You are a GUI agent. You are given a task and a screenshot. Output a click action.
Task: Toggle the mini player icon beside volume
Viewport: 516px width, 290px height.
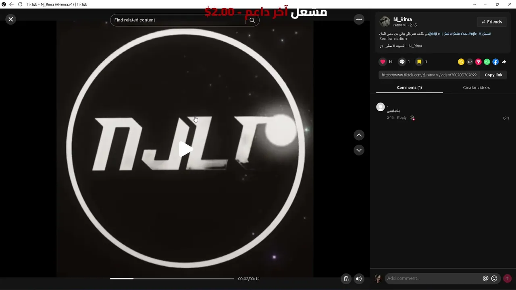click(346, 279)
